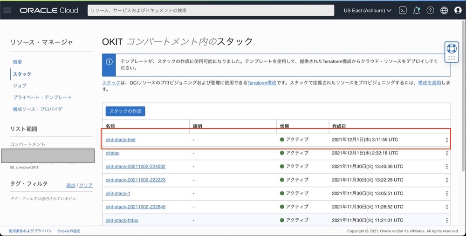466x236 pixels.
Task: Open actions menu for okit-stack-test row
Action: [x=447, y=140]
